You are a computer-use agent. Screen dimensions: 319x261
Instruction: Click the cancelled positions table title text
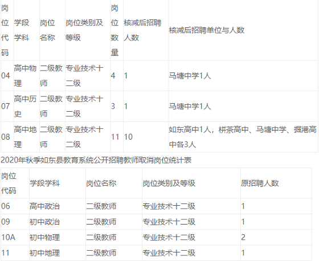[96, 160]
